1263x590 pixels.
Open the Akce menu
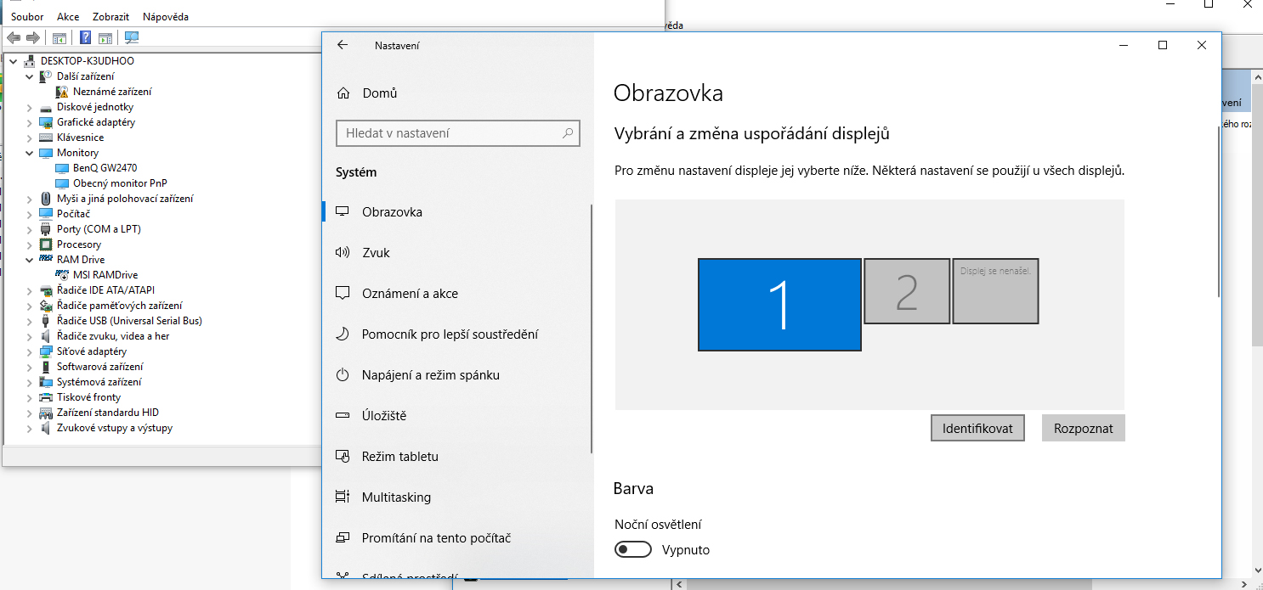point(68,17)
